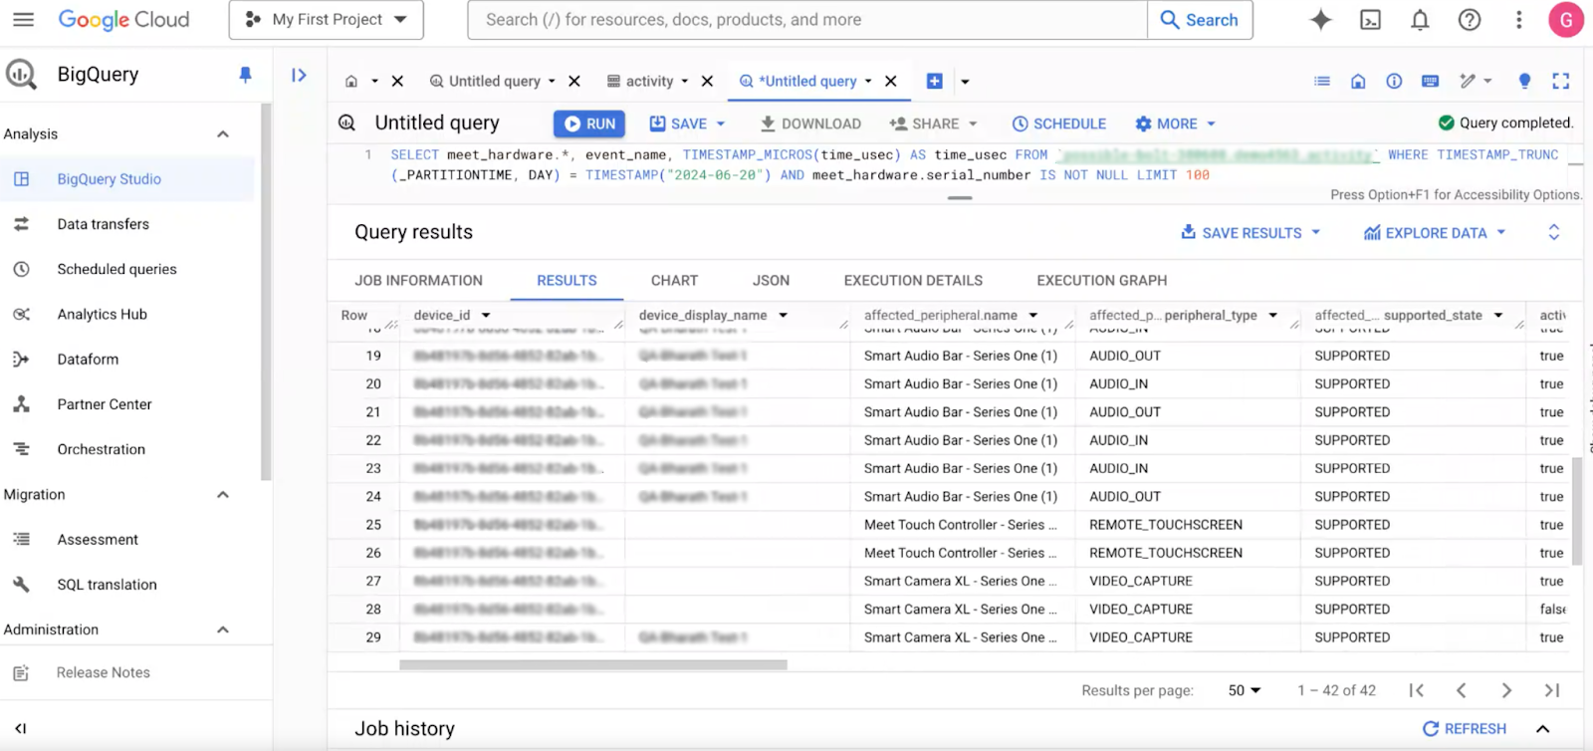Switch to EXECUTION DETAILS tab
Image resolution: width=1593 pixels, height=751 pixels.
[913, 281]
